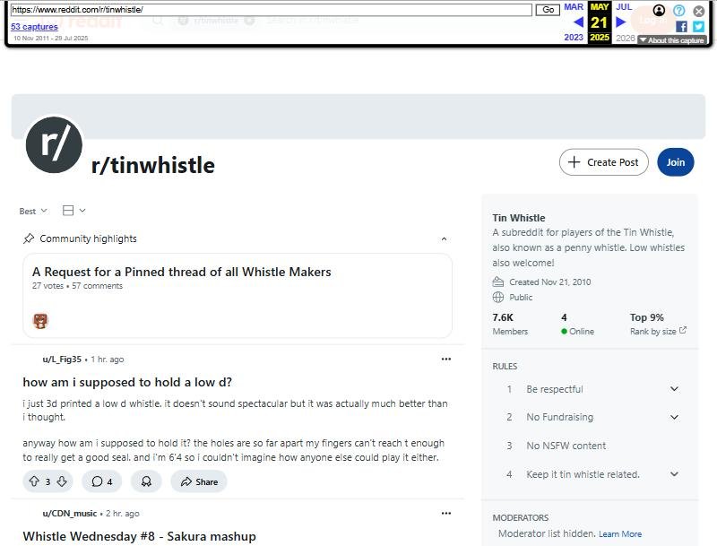Upvote the low d whistle post
Screen dimensions: 717x546
pyautogui.click(x=34, y=481)
